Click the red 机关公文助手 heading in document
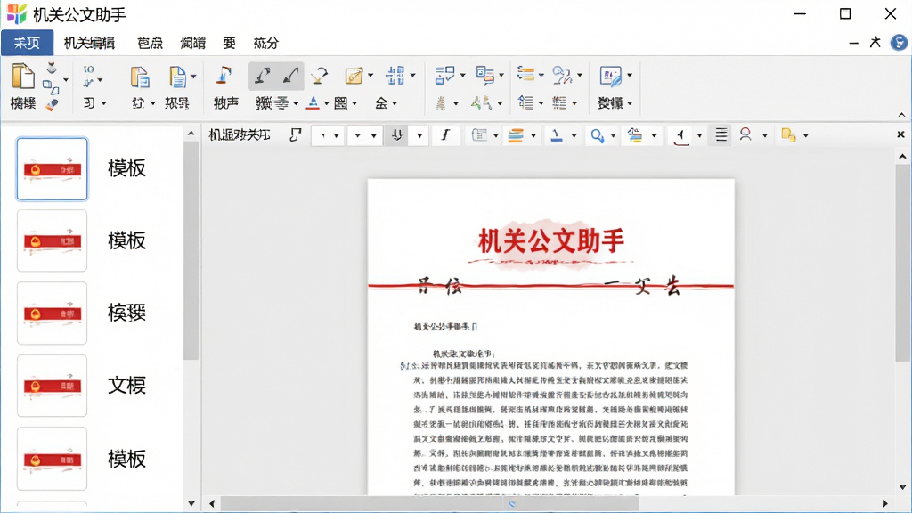Image resolution: width=912 pixels, height=513 pixels. point(550,240)
